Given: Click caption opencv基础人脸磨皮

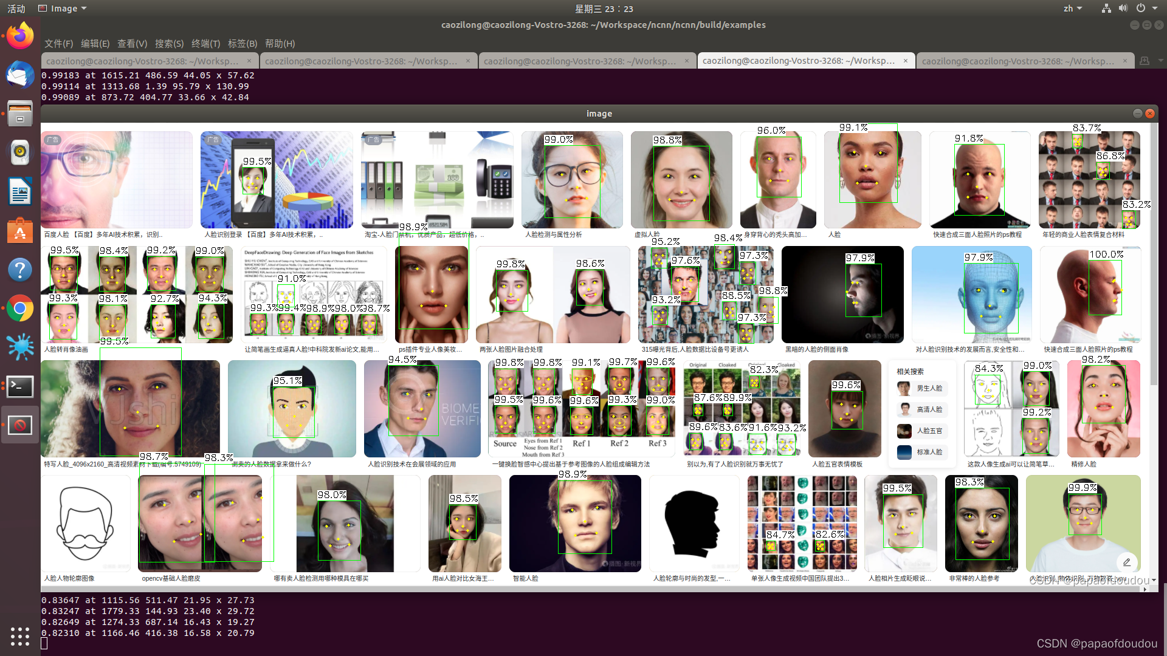Looking at the screenshot, I should (171, 578).
